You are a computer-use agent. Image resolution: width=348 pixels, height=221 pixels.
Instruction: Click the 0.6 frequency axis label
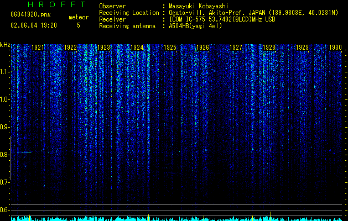[5, 210]
